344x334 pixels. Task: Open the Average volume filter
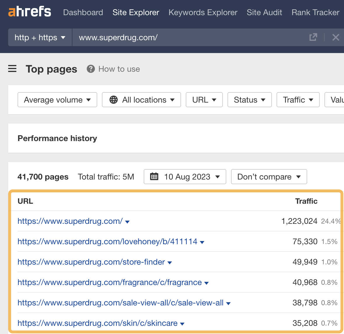click(x=57, y=100)
